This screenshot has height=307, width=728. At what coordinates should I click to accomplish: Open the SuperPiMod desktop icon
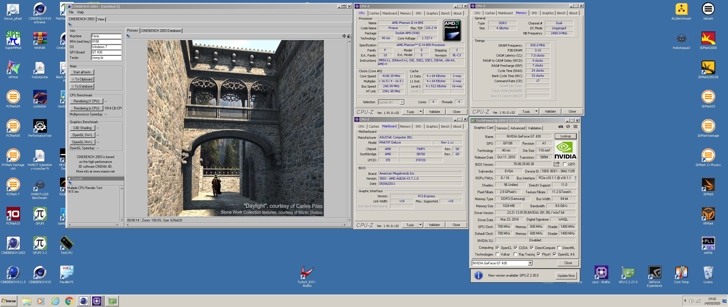(13, 40)
